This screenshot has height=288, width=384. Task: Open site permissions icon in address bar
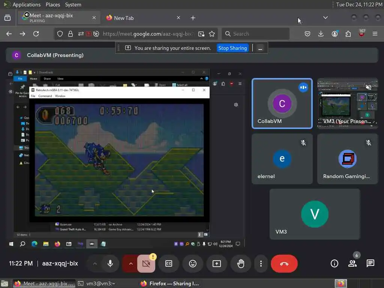coord(81,34)
